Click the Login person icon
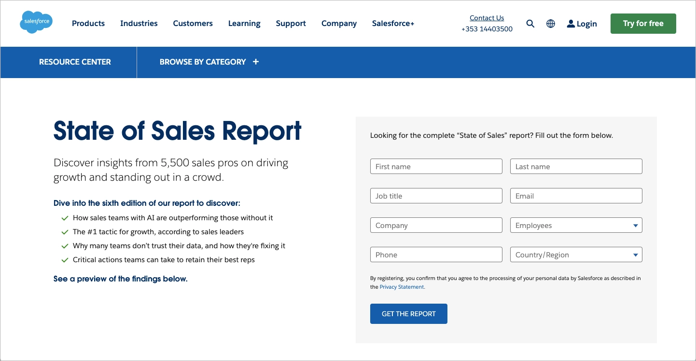 tap(571, 23)
